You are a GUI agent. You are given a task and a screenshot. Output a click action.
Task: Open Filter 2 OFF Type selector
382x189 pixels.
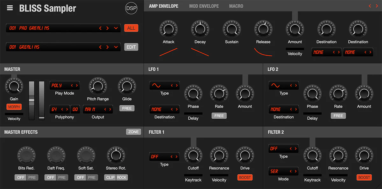point(284,149)
